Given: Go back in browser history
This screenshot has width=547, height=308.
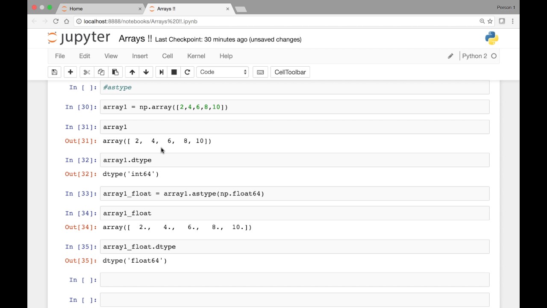Looking at the screenshot, I should click(35, 21).
